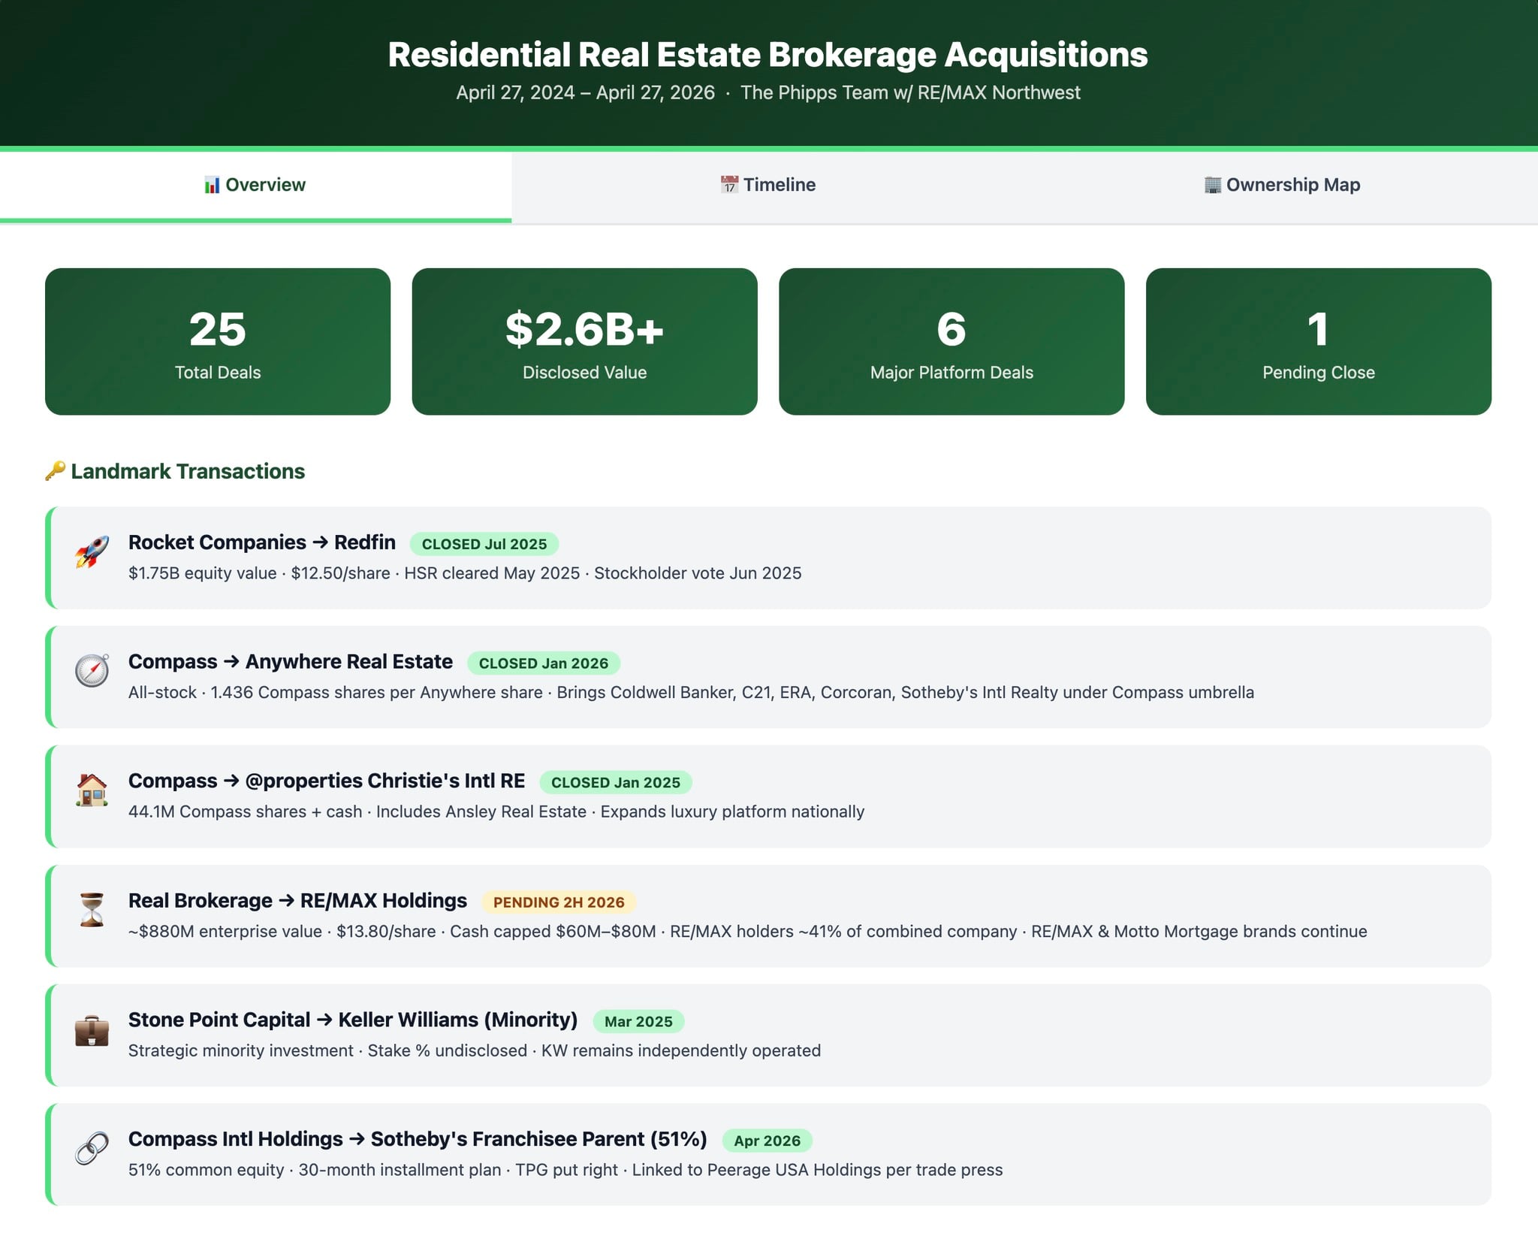Click the $2.6B+ Disclosed Value card
Screen dimensions: 1538x1242
point(584,341)
